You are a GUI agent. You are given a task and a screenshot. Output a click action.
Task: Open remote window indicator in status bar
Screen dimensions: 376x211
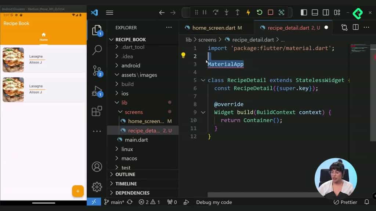coord(94,202)
